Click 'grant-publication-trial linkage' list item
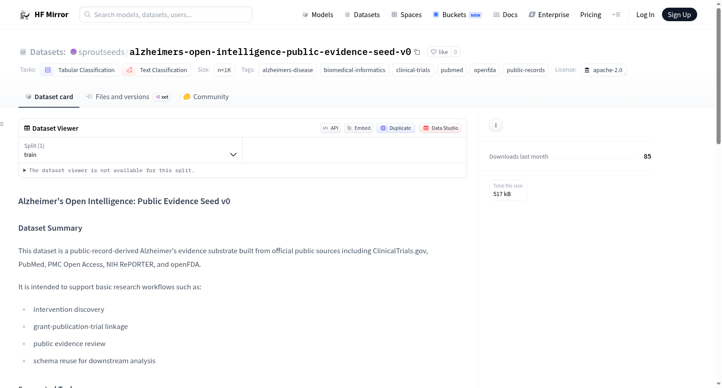722x388 pixels. coord(80,327)
